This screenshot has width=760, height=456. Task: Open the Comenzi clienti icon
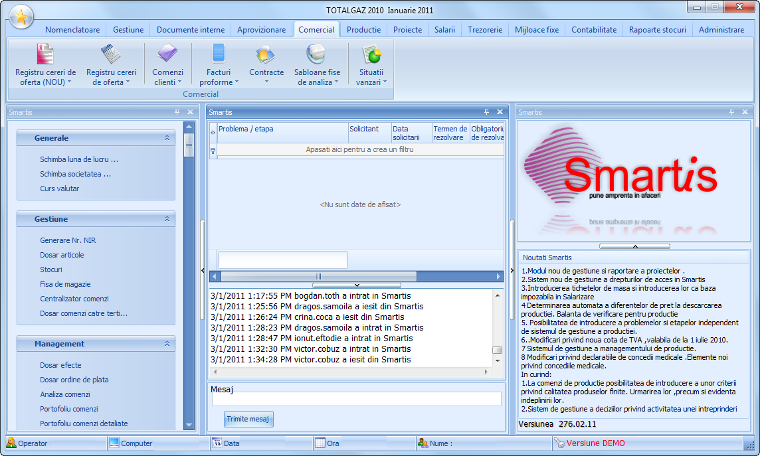coord(167,54)
